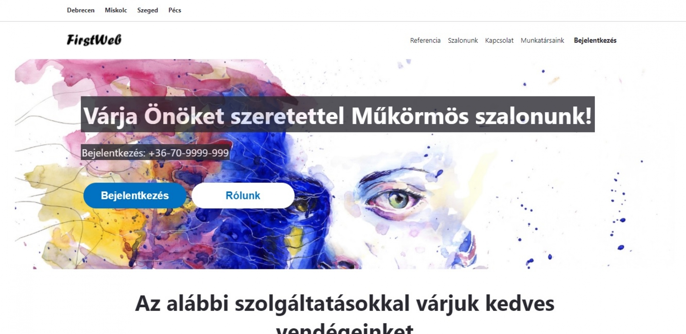Visit the Munkatársaink menu entry

coord(542,40)
